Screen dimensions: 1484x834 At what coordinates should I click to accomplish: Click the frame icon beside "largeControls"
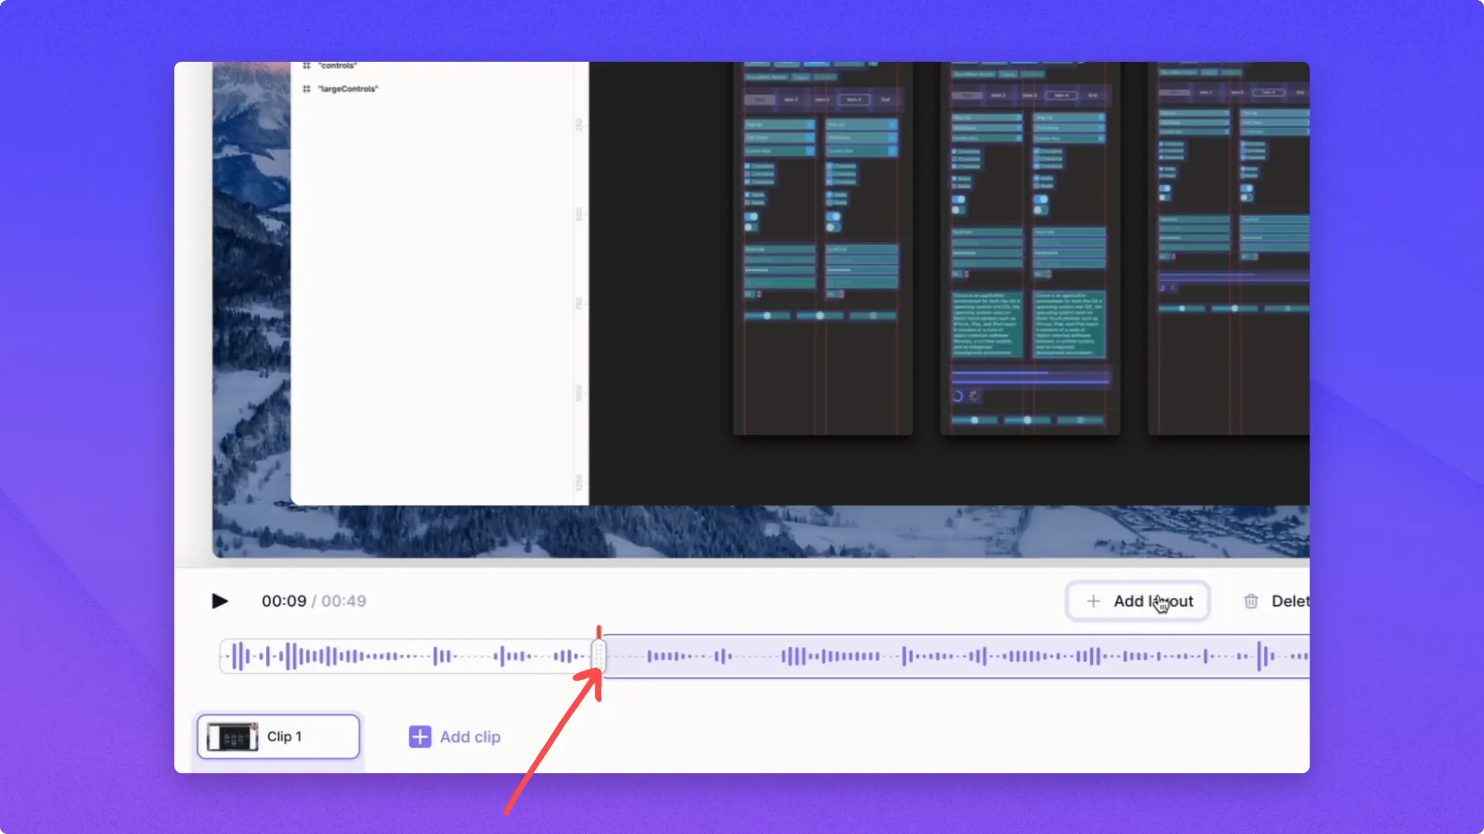click(306, 89)
